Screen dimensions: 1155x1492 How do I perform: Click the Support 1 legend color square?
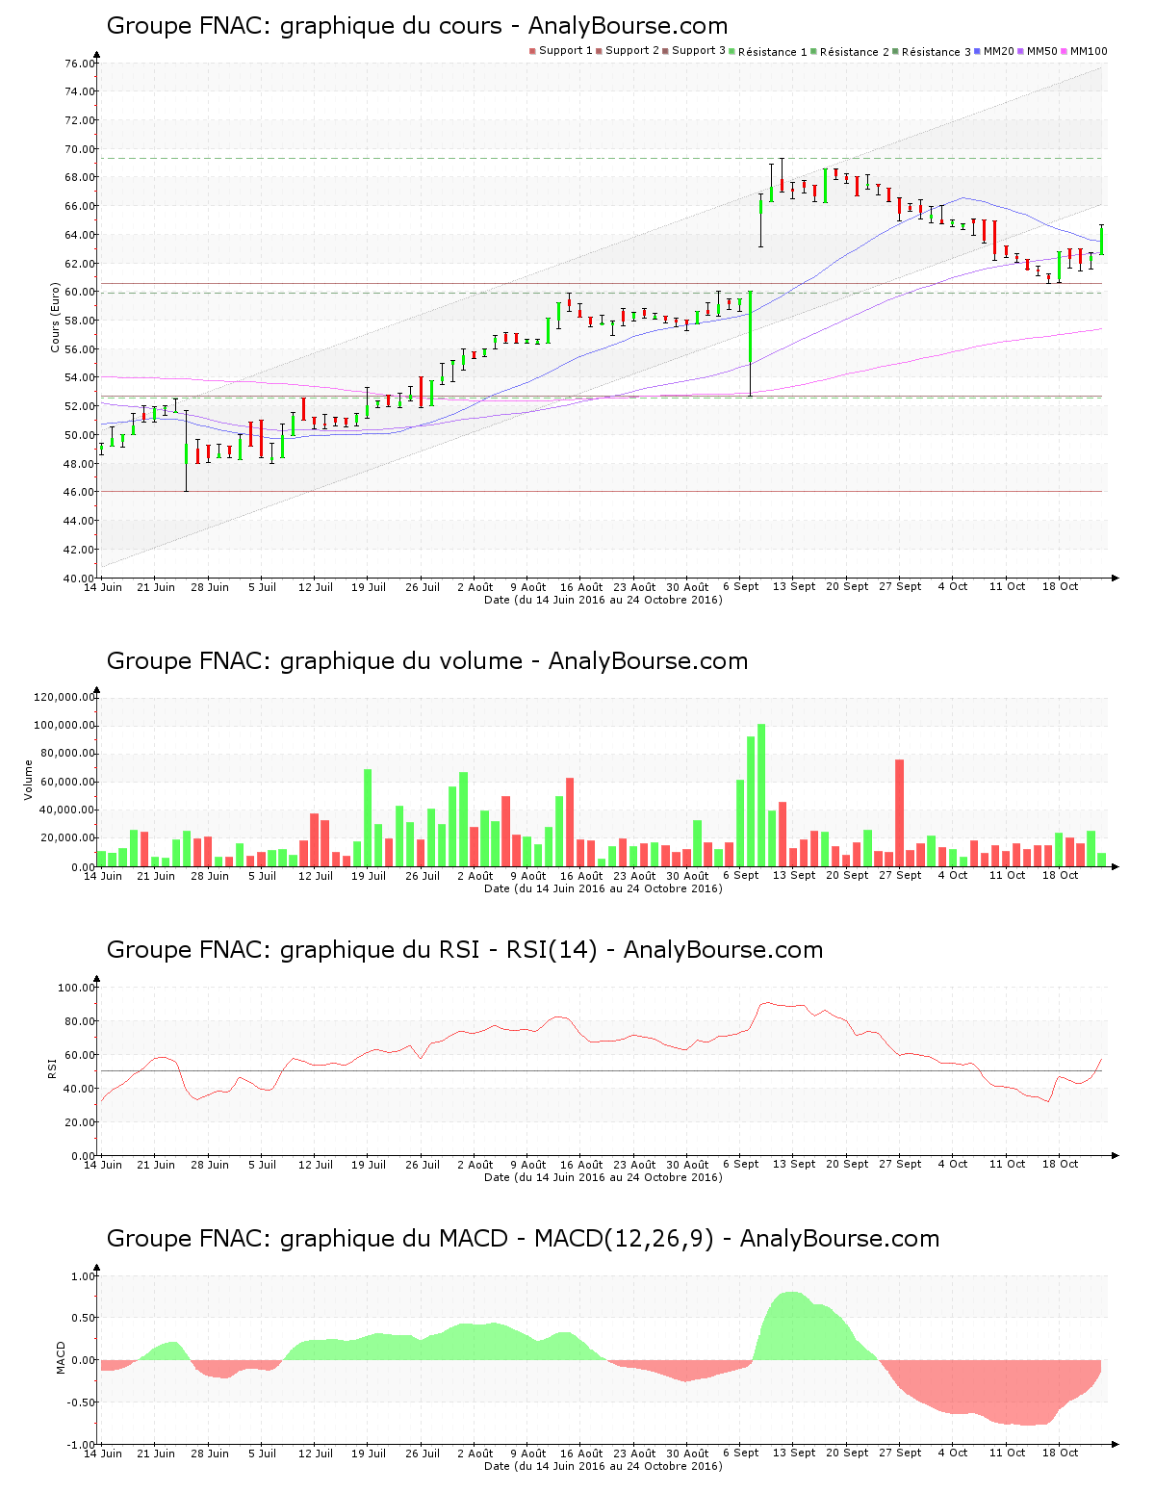pos(532,51)
